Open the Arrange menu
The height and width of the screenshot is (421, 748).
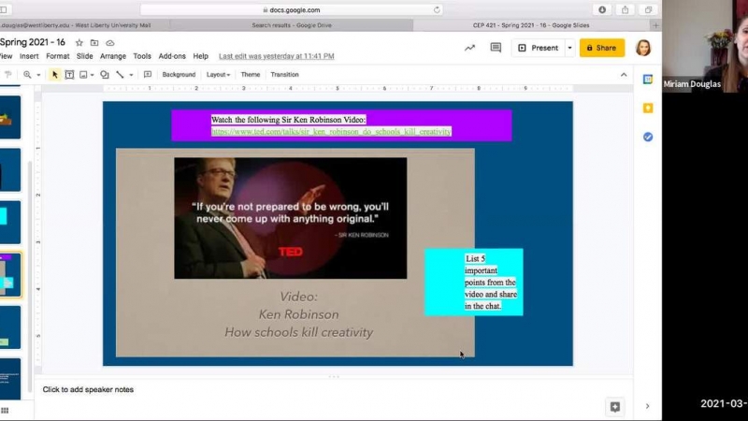click(x=113, y=56)
